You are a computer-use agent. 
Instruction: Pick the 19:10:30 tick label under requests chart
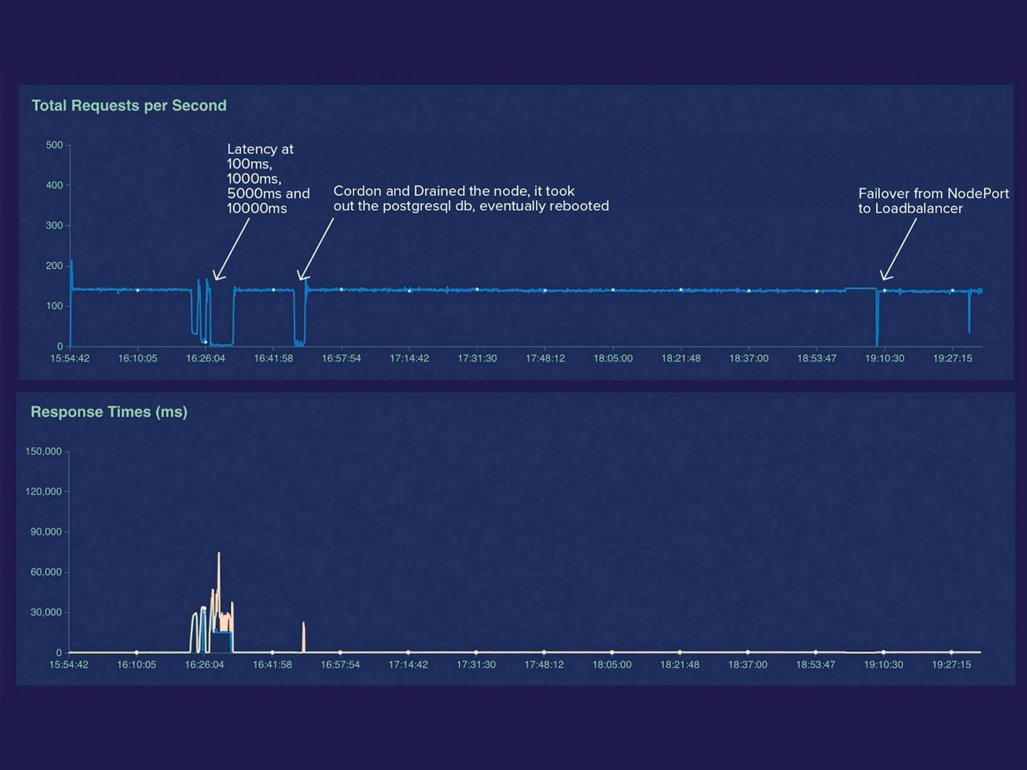pyautogui.click(x=885, y=358)
